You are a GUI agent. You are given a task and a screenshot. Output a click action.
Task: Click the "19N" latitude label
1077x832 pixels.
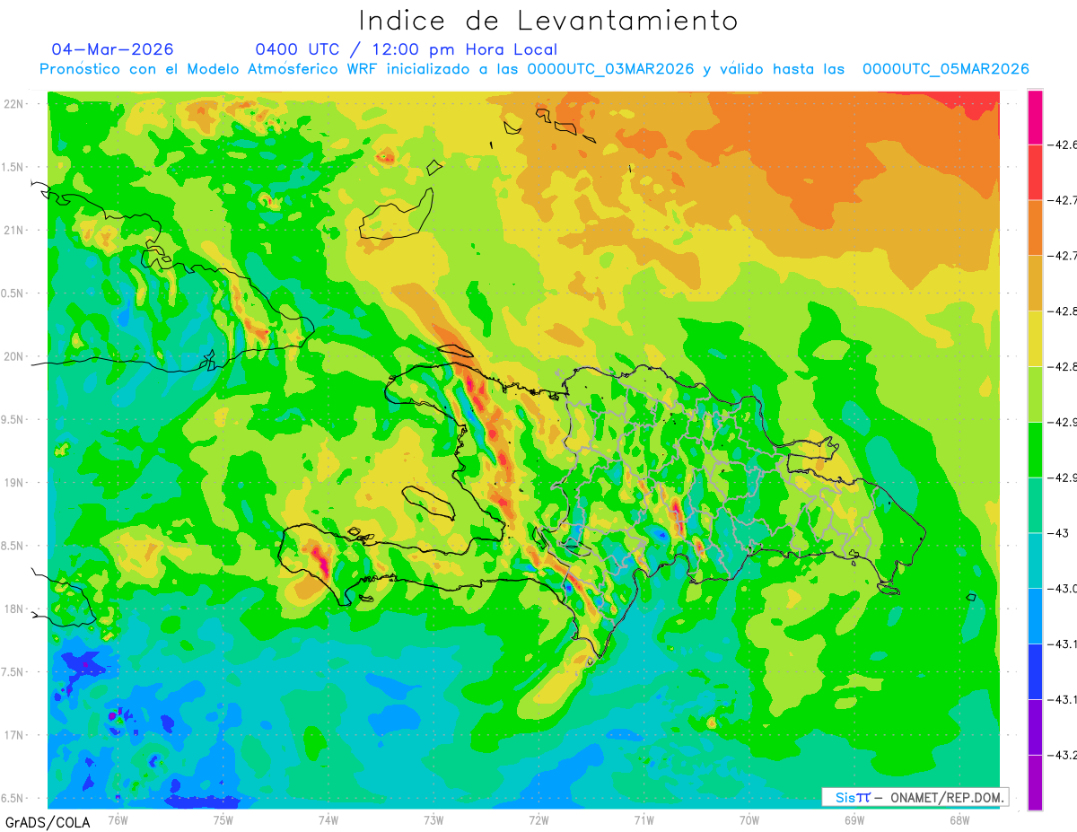coord(15,483)
